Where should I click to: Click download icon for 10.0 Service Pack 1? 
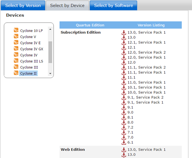pos(124,93)
